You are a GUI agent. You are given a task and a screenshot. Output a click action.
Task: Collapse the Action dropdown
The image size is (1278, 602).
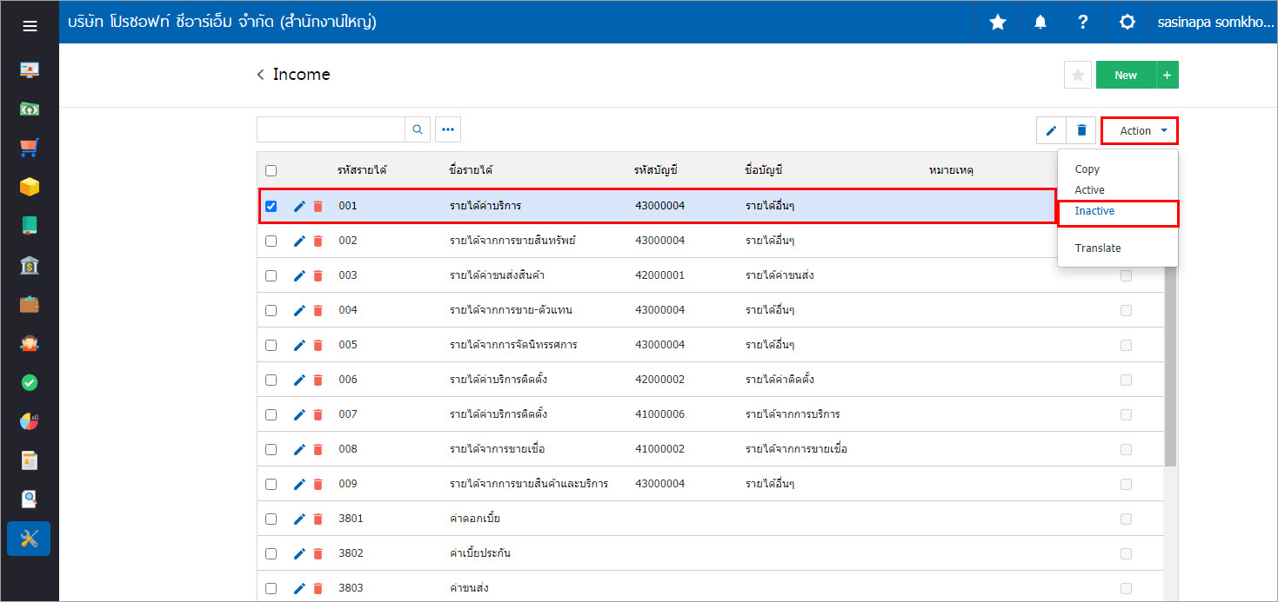1140,130
